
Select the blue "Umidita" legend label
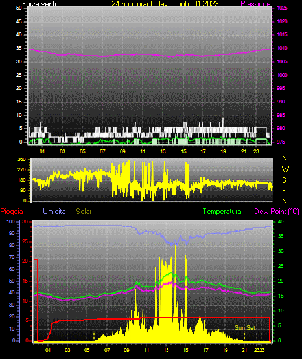click(54, 212)
